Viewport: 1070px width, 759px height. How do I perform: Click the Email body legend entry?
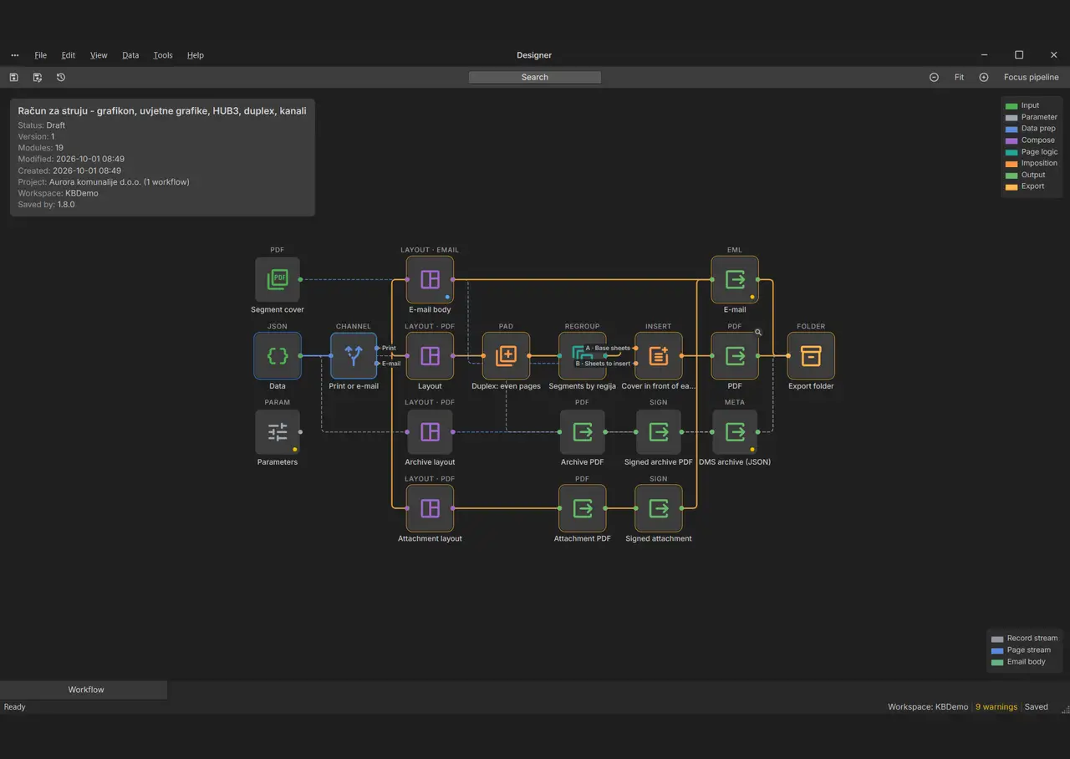[1018, 662]
